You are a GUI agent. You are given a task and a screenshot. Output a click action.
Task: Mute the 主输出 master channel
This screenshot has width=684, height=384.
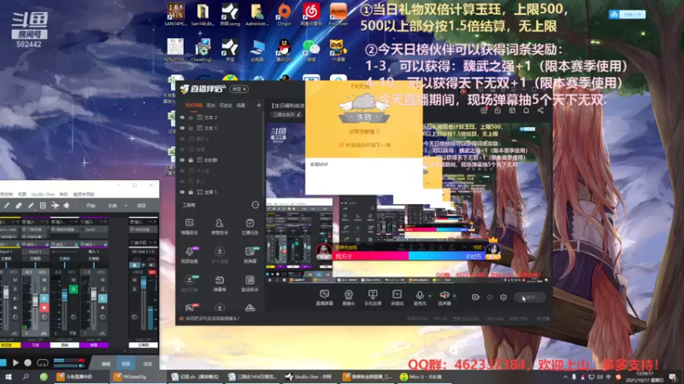[x=134, y=280]
